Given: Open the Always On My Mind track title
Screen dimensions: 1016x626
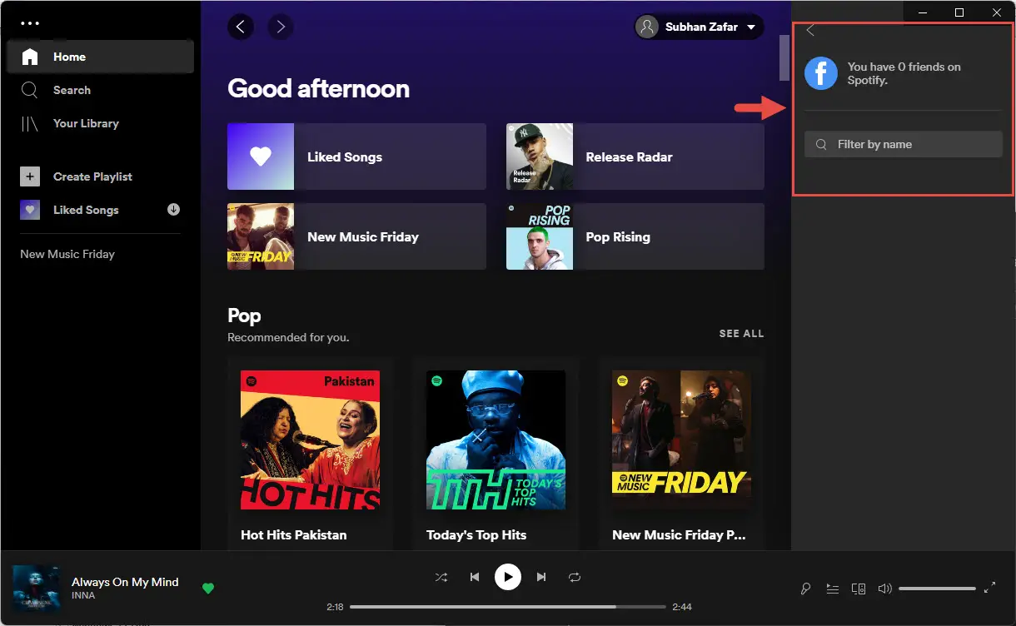Looking at the screenshot, I should [125, 582].
